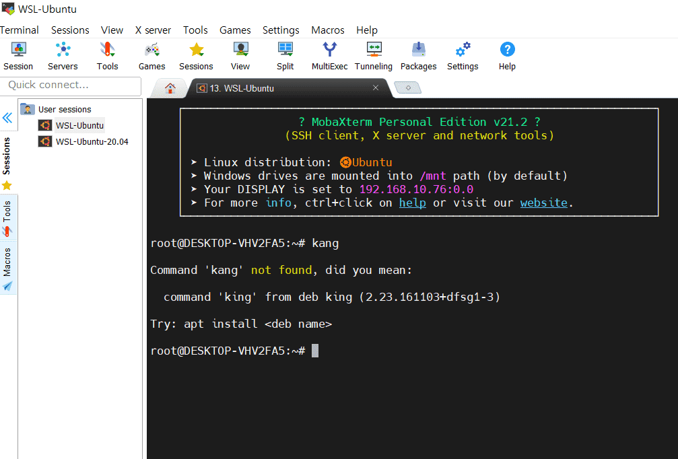Open the Help menu in menu bar

(367, 30)
